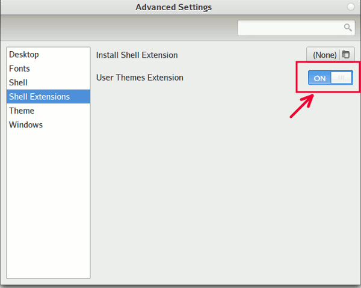This screenshot has width=361, height=288.
Task: Focus the search text field
Action: click(x=290, y=28)
